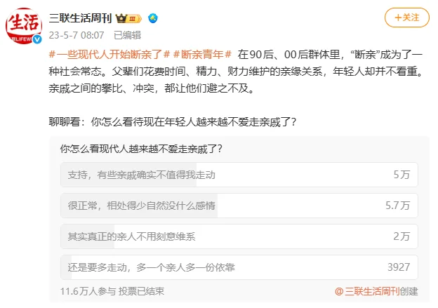The height and width of the screenshot is (308, 438).
Task: View edit history via 已编辑 label
Action: tap(127, 34)
